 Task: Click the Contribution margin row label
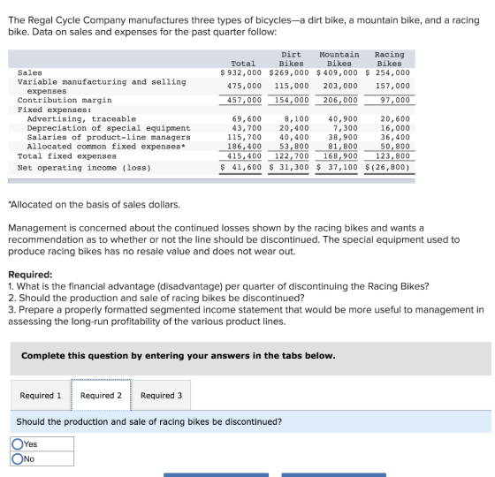point(65,101)
